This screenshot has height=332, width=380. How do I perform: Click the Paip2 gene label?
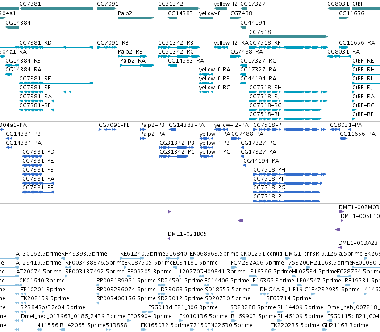coord(125,13)
